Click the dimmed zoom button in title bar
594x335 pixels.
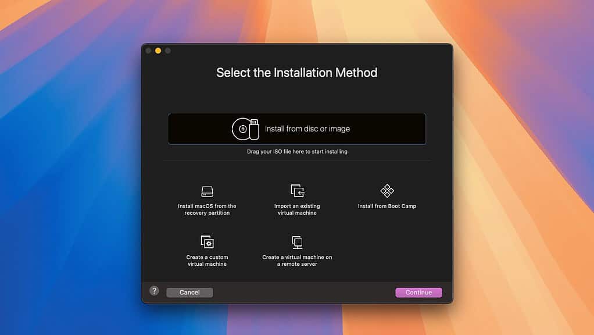(x=168, y=51)
